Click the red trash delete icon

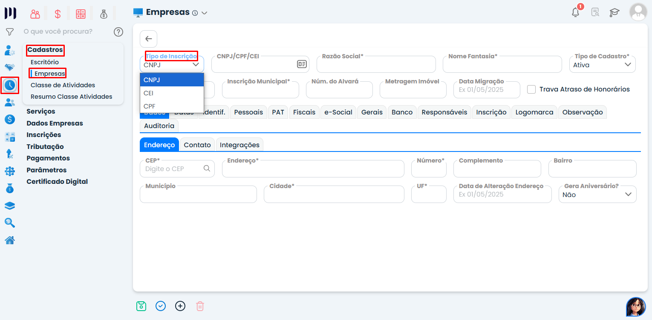pyautogui.click(x=200, y=306)
